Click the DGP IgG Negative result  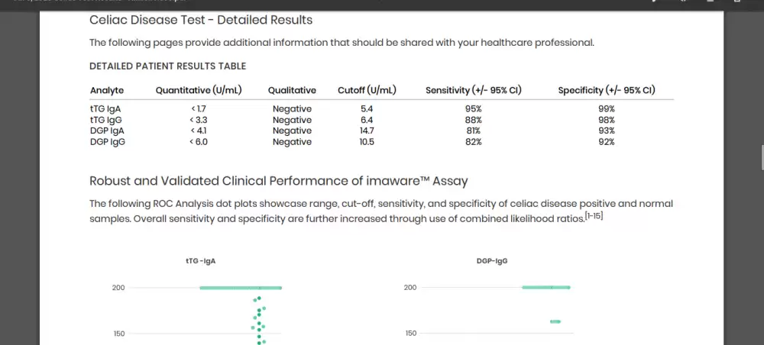[x=292, y=142]
